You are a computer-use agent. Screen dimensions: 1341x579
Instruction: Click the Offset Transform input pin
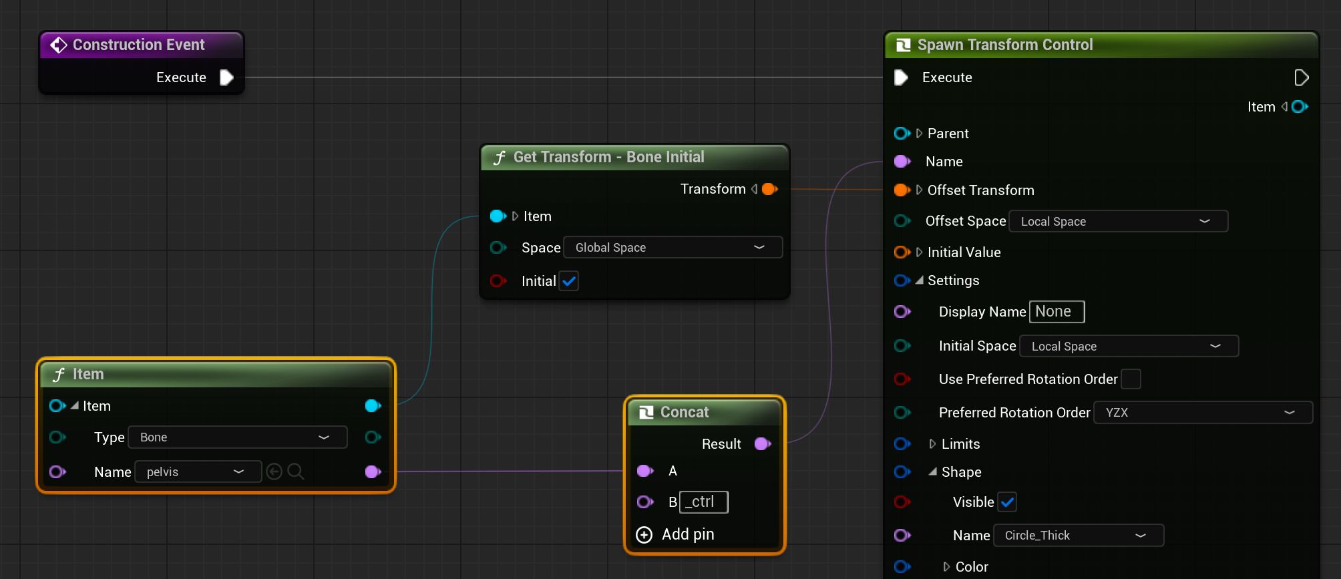tap(902, 190)
